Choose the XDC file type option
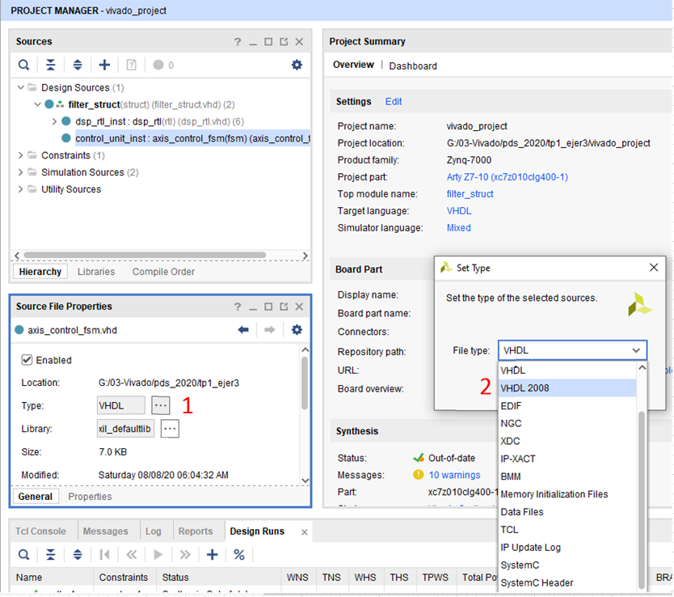The width and height of the screenshot is (674, 597). [567, 441]
